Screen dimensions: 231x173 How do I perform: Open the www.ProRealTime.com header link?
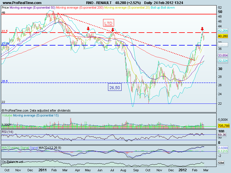point(22,3)
